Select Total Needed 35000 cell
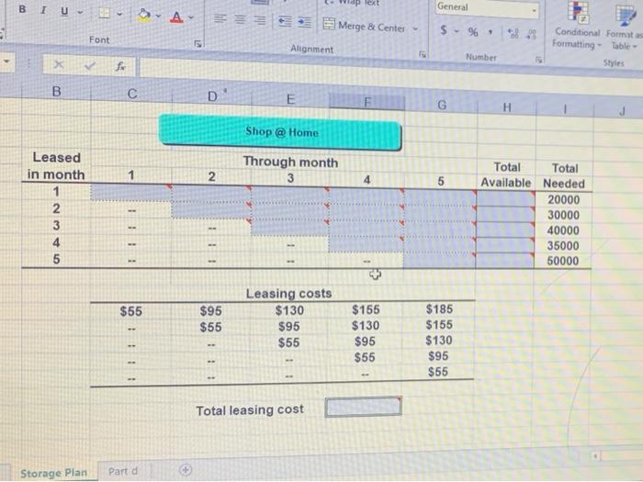Screen dimensions: 643x482 pos(562,245)
